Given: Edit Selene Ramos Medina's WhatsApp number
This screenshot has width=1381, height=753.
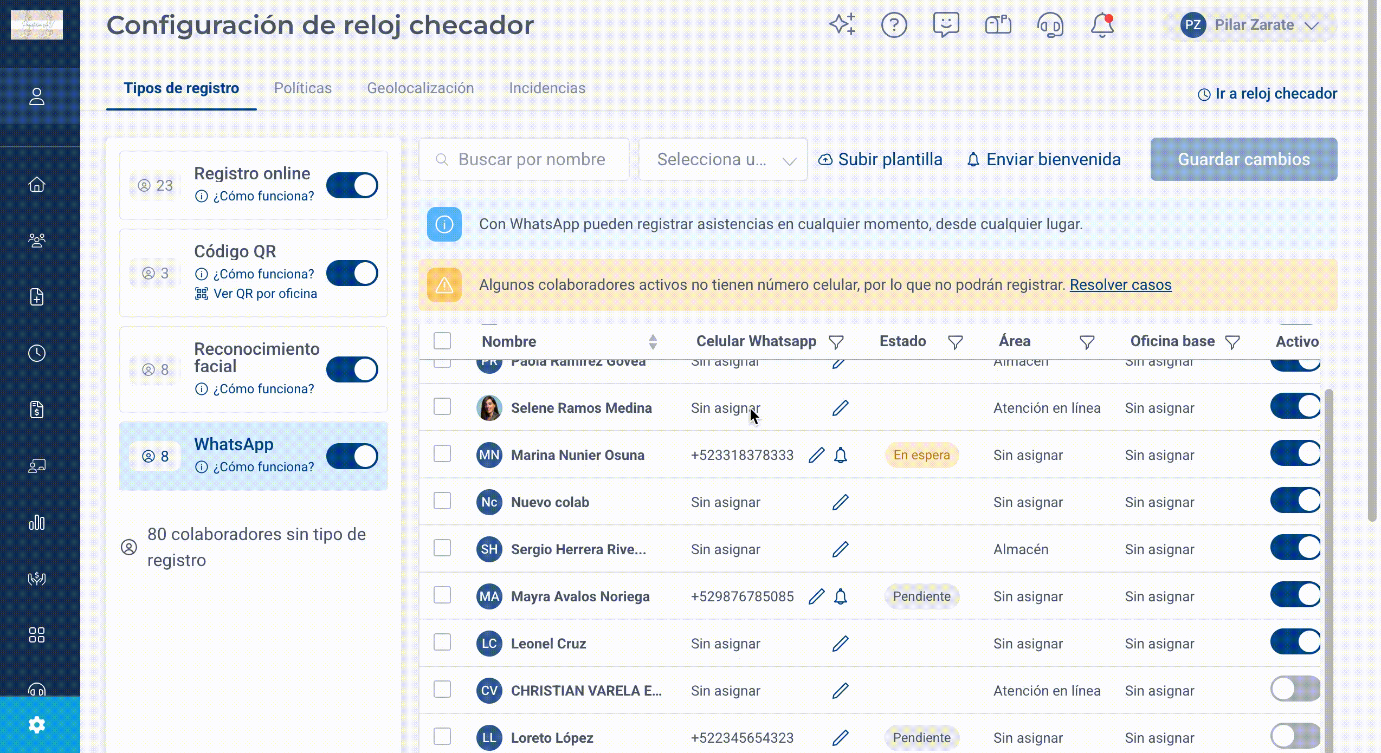Looking at the screenshot, I should pyautogui.click(x=840, y=408).
